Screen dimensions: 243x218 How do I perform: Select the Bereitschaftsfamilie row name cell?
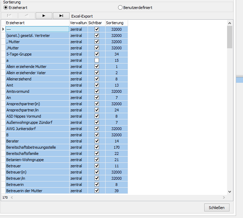[x=37, y=153]
